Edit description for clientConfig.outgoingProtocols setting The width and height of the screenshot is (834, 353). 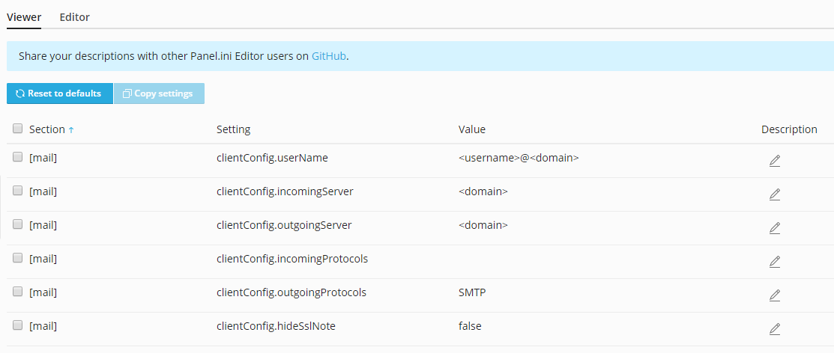coord(775,295)
